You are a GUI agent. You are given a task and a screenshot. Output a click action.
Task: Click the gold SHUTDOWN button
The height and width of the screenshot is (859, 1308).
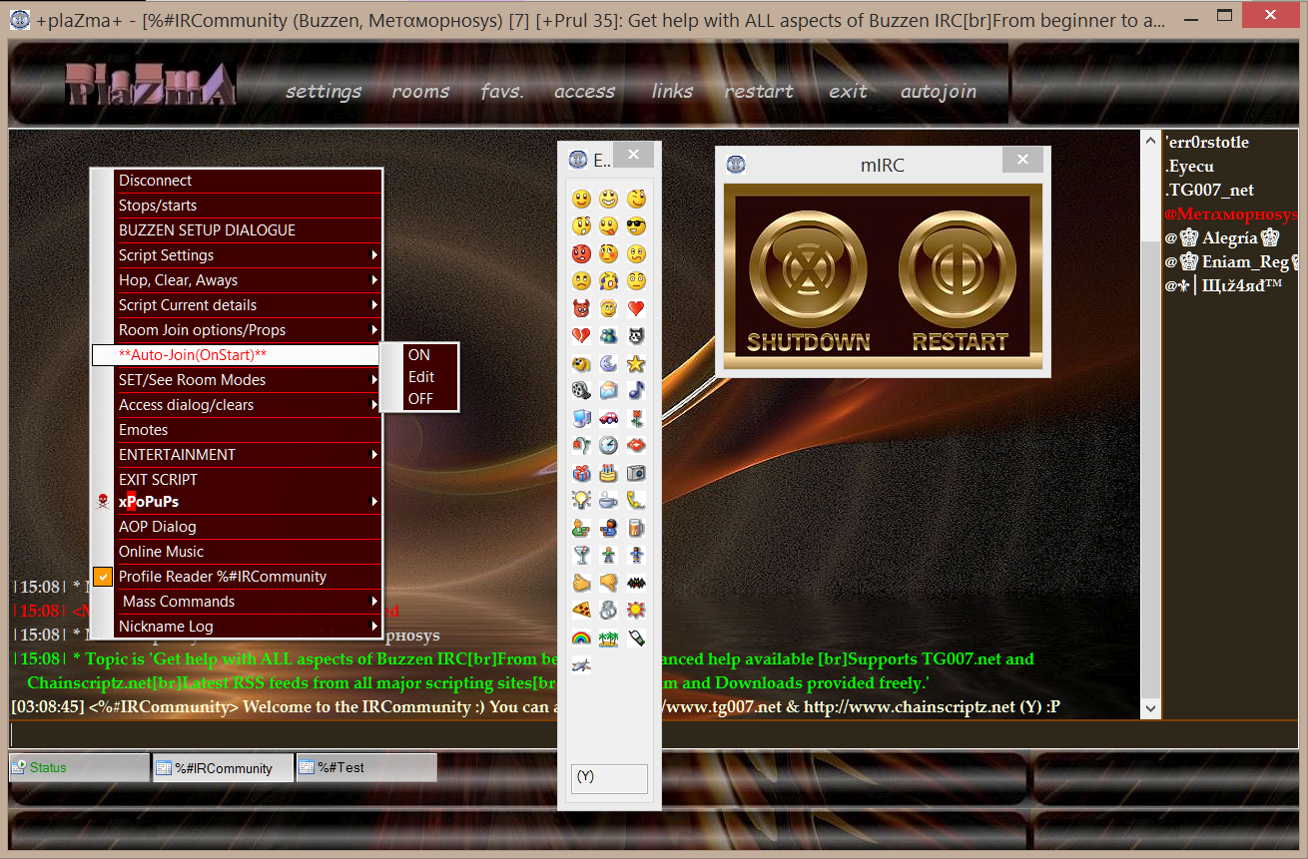click(808, 282)
